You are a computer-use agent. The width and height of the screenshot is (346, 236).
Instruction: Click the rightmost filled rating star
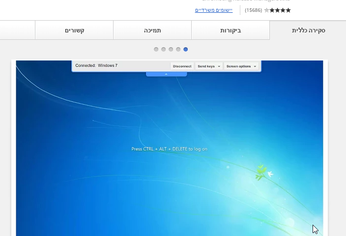coord(288,10)
